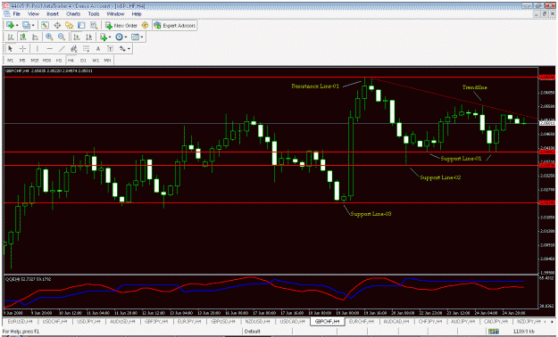Switch to H1 timeframe
The image size is (558, 337).
pos(59,61)
